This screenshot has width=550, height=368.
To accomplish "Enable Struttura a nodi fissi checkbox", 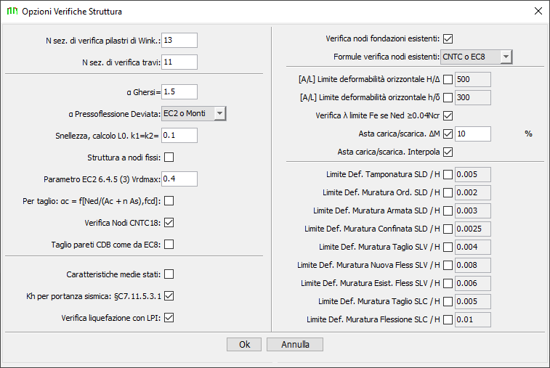I will [x=169, y=158].
